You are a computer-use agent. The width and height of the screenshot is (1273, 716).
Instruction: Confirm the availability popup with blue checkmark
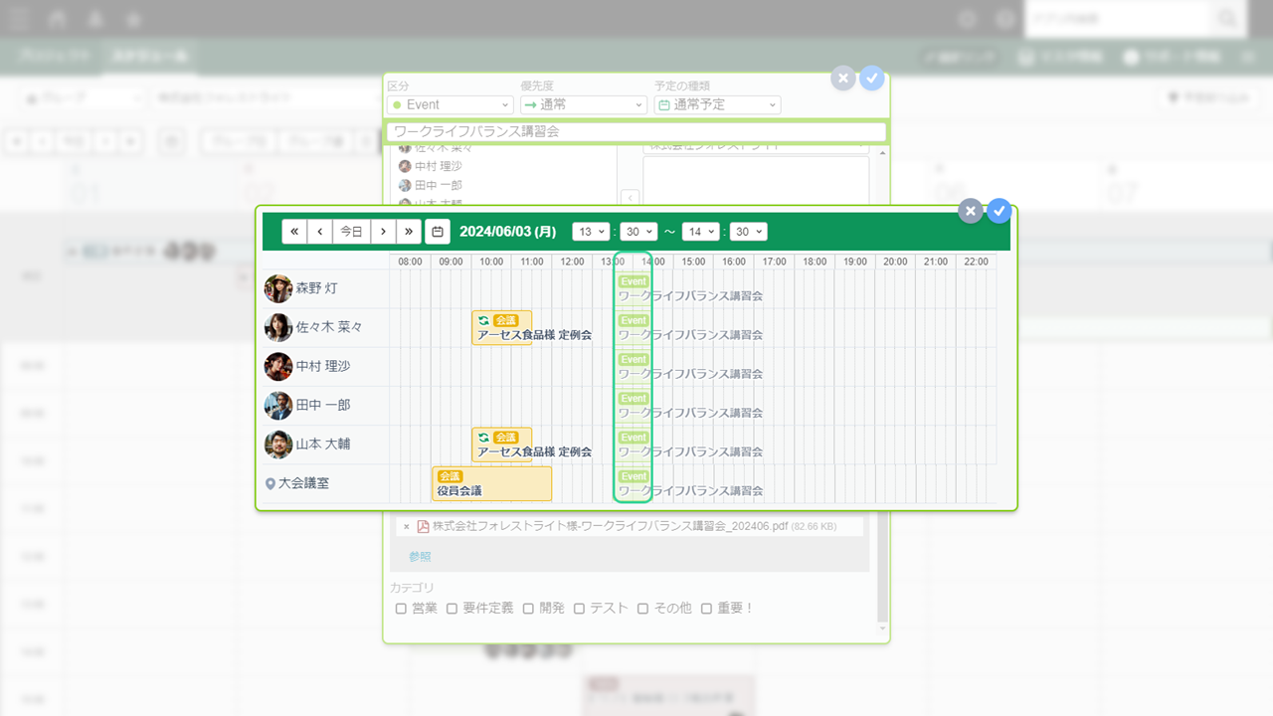coord(999,211)
